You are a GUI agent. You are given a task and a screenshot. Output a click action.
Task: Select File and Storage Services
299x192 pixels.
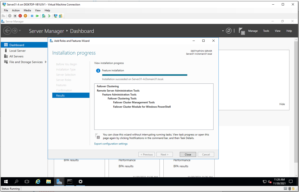(x=24, y=62)
